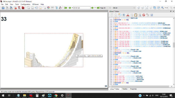Cut selected text with the scissors icon
This screenshot has width=175, height=98.
(x=128, y=15)
